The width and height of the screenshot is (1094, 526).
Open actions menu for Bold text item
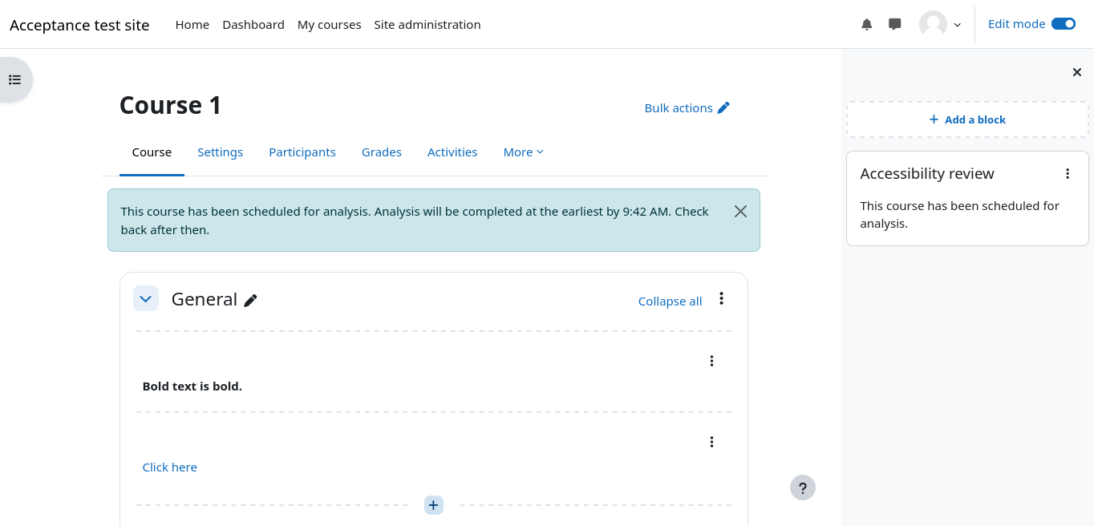click(711, 361)
